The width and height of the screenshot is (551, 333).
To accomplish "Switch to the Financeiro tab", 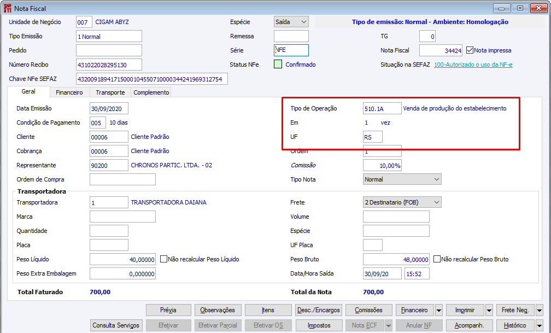I will [x=69, y=92].
